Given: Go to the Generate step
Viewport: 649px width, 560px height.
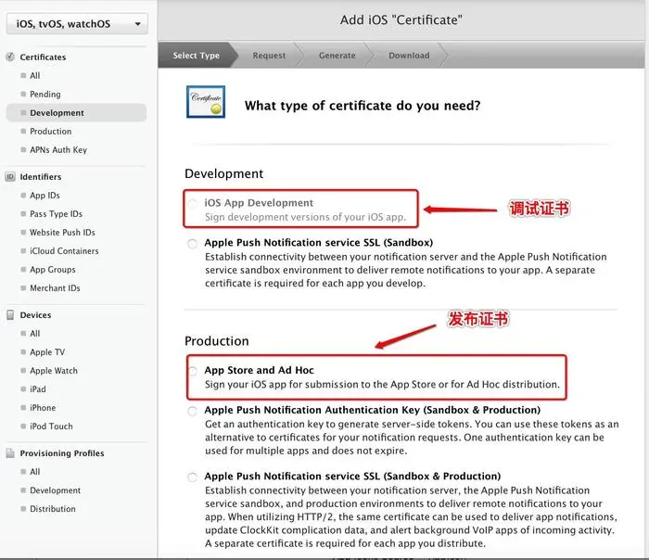Looking at the screenshot, I should (337, 56).
